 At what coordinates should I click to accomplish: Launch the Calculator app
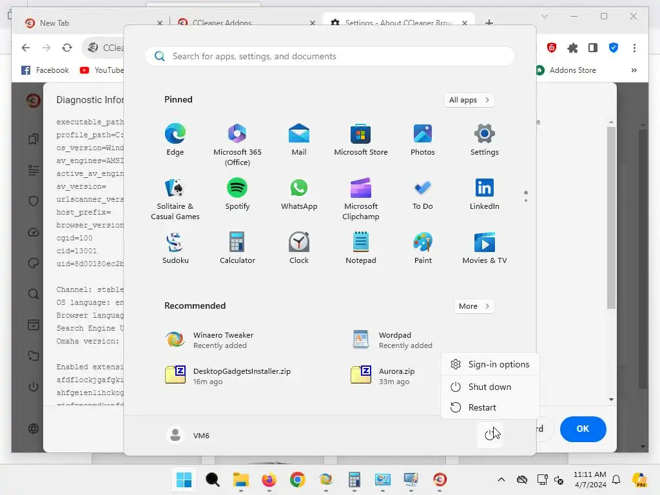point(237,248)
